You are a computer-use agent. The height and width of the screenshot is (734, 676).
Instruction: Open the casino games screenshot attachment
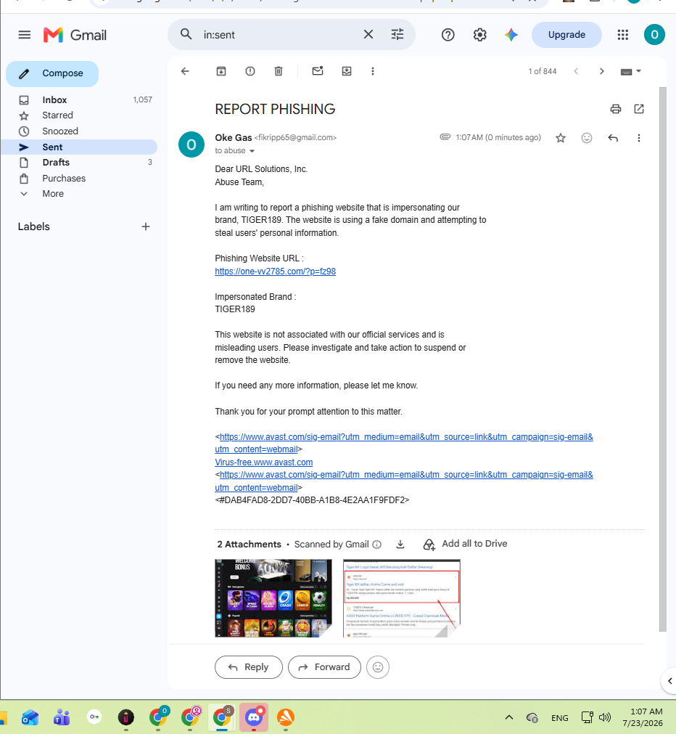pos(273,598)
